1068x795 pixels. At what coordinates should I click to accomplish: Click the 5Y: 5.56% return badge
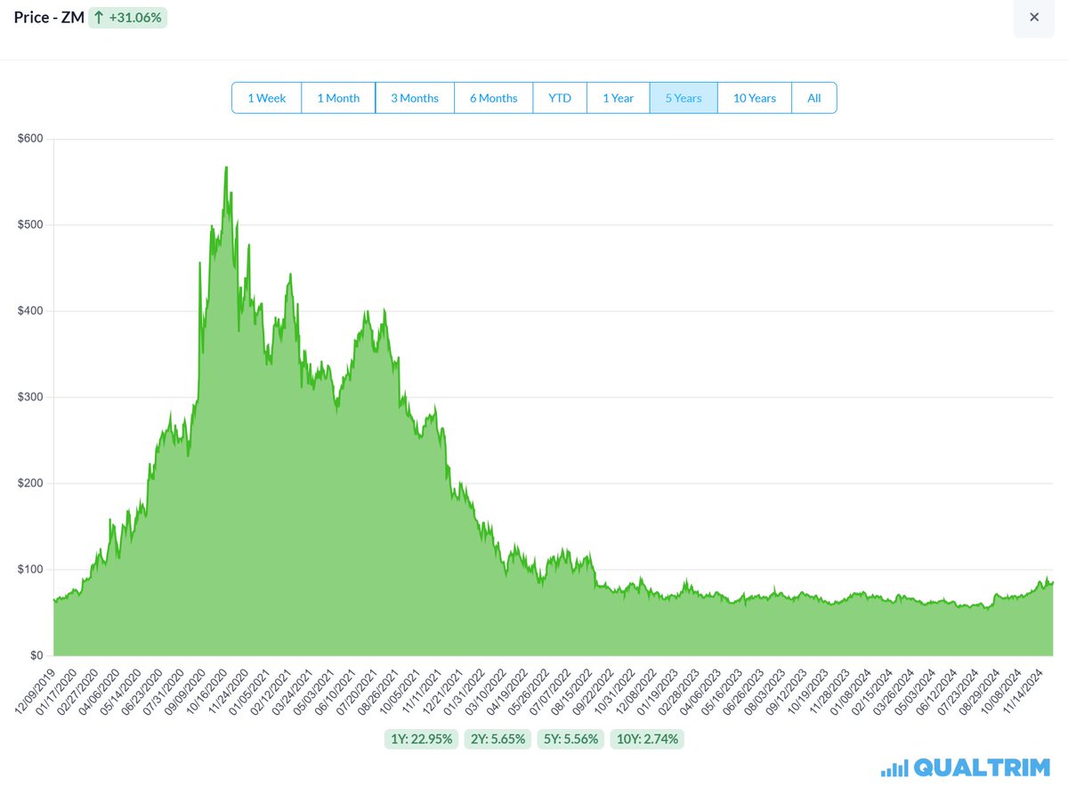click(570, 739)
